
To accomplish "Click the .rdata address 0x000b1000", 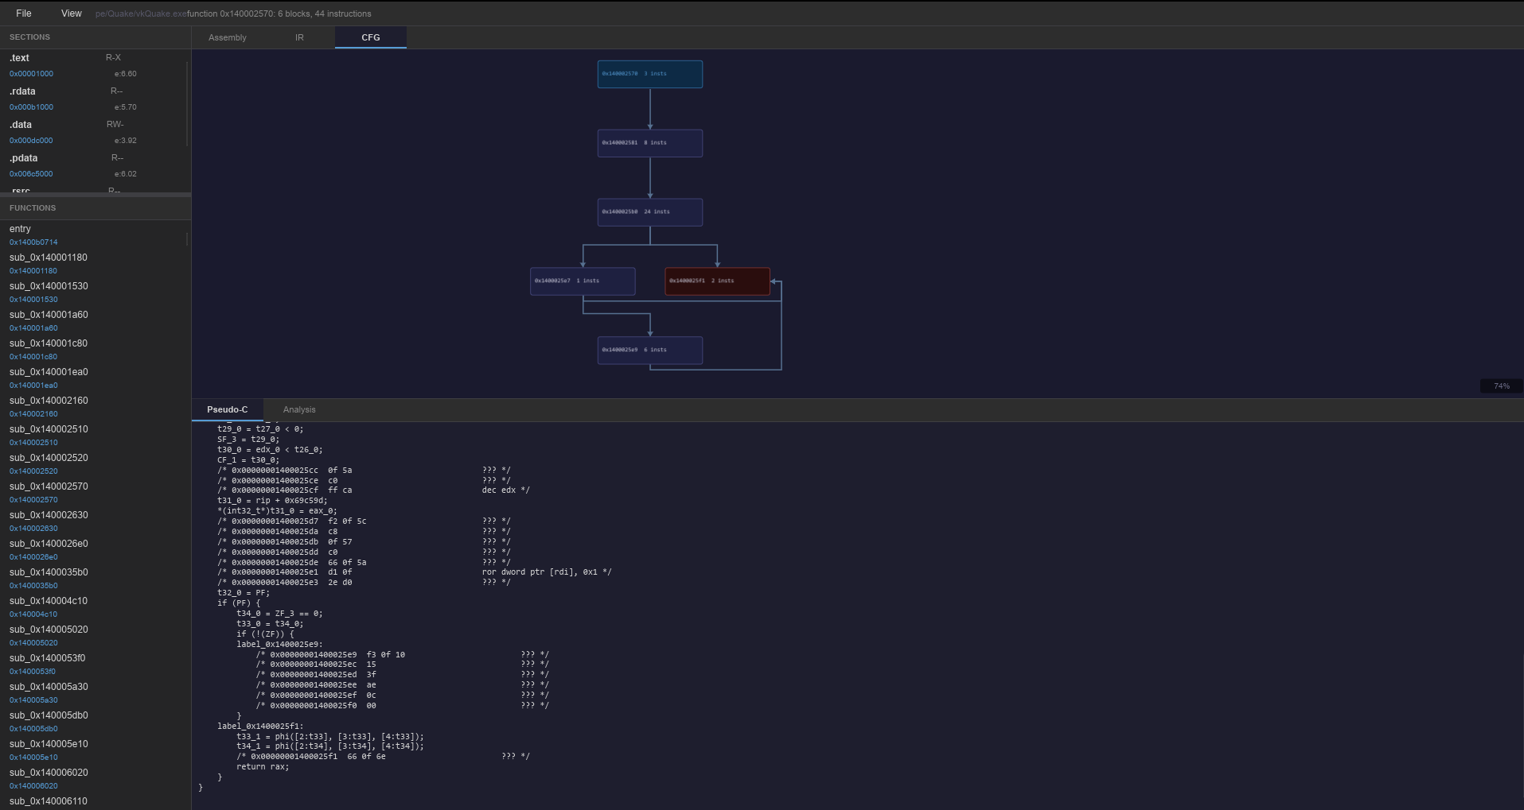I will point(31,107).
